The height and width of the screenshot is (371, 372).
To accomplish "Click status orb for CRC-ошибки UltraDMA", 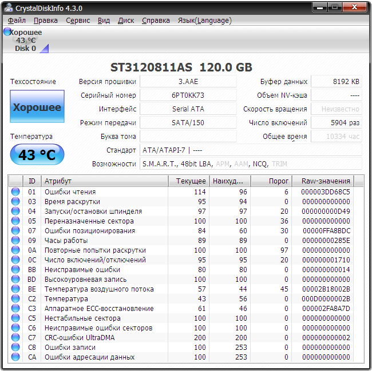I will pos(15,337).
